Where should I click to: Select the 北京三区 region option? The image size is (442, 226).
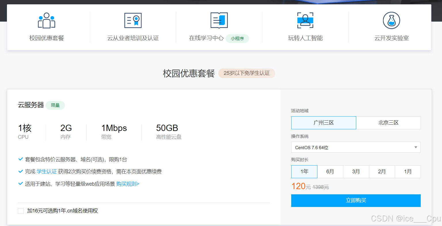(x=388, y=123)
